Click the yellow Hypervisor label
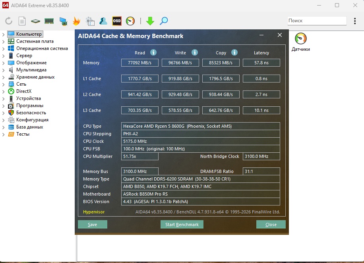364x263 pixels. click(94, 212)
